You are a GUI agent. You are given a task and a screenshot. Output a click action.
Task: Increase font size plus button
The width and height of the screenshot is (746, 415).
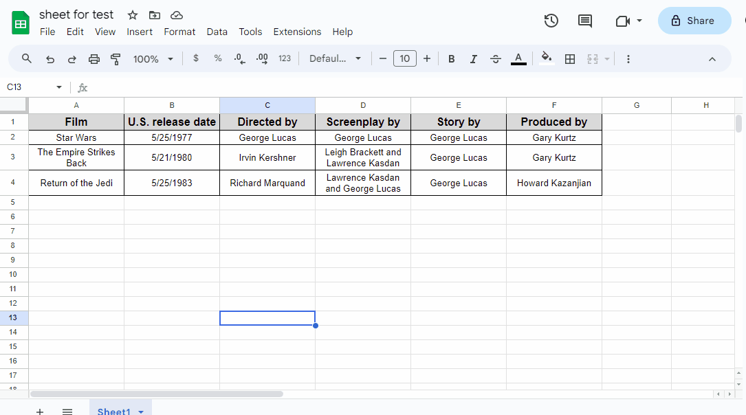pyautogui.click(x=427, y=58)
